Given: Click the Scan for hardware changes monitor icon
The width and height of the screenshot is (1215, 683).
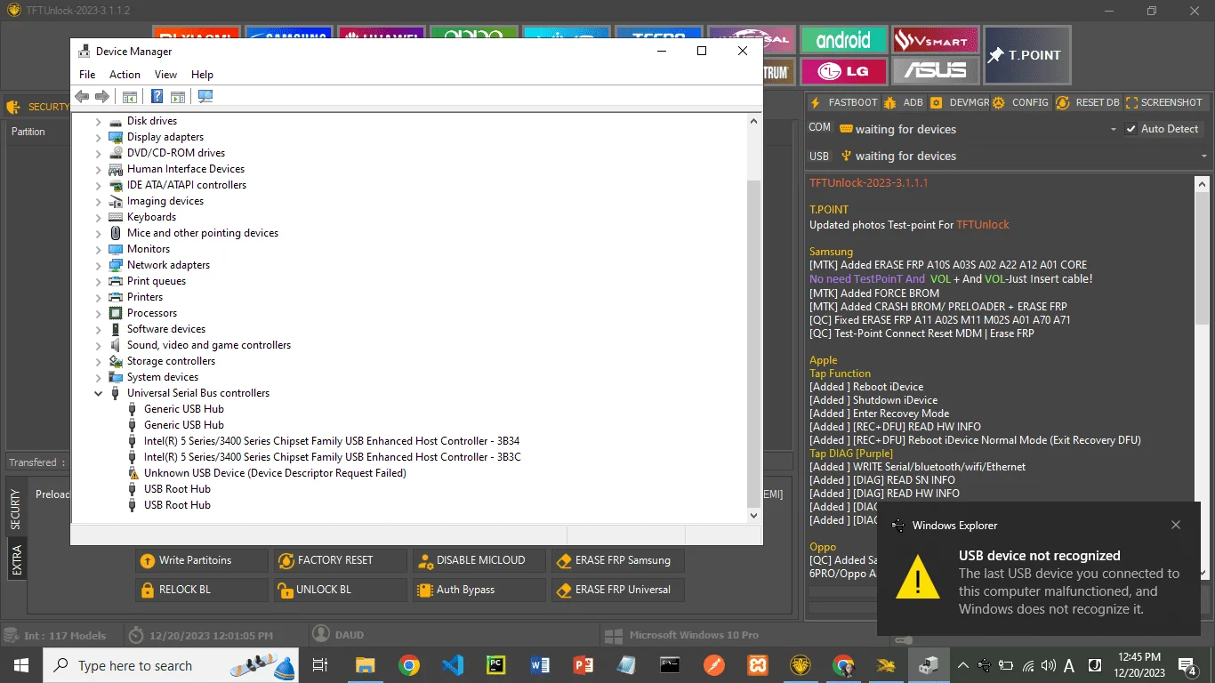Looking at the screenshot, I should click(x=205, y=96).
